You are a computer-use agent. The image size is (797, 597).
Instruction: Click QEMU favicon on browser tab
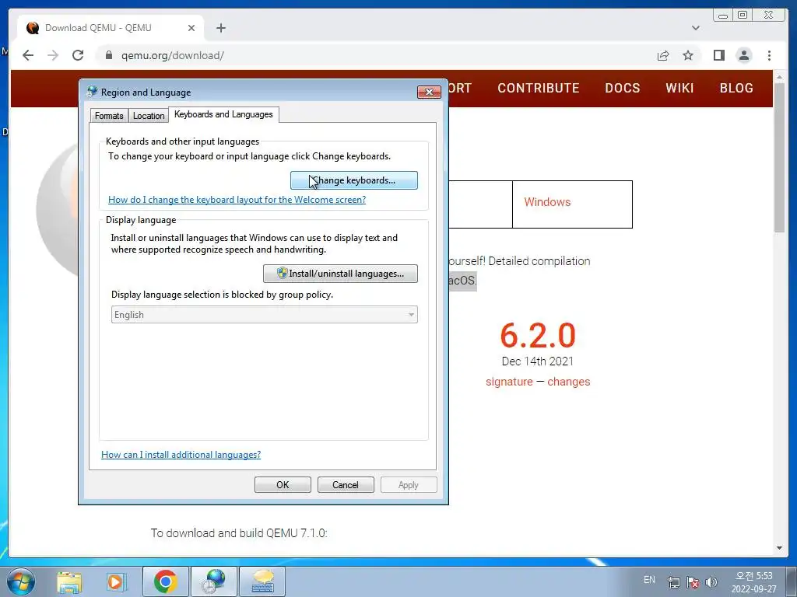(33, 28)
